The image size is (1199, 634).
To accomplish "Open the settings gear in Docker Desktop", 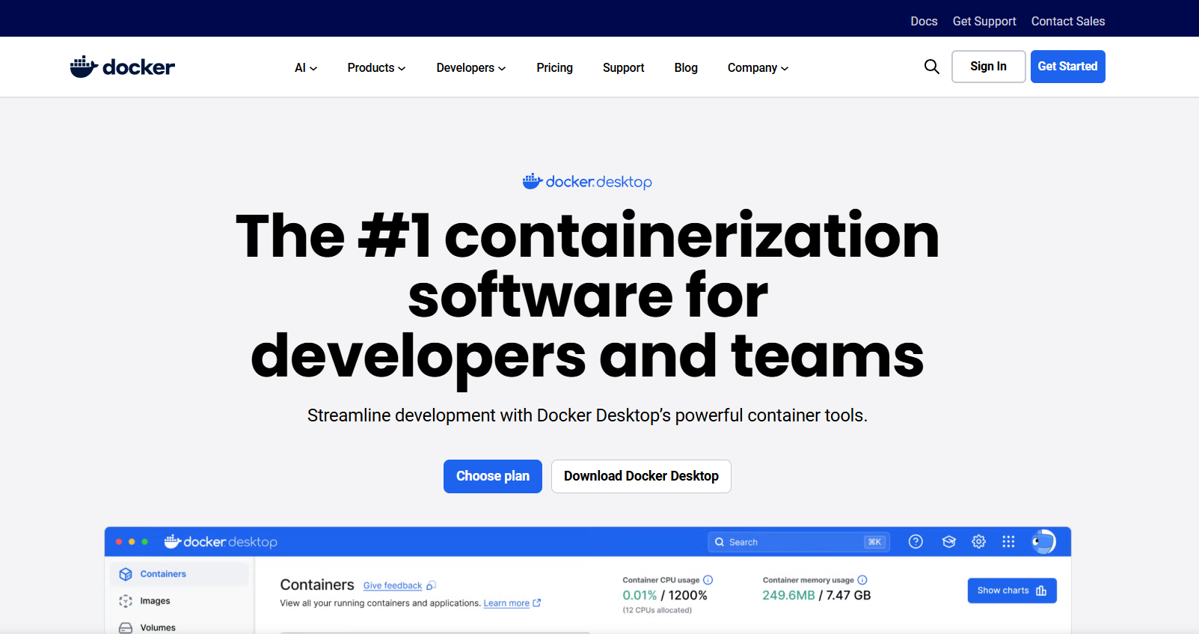I will 978,542.
